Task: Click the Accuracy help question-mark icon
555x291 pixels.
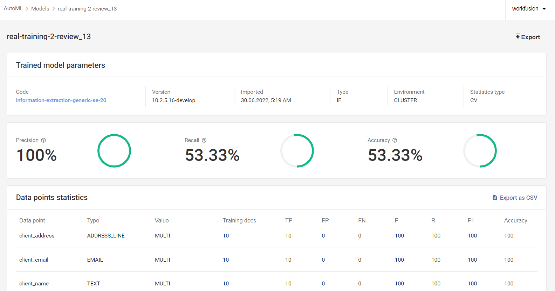Action: pyautogui.click(x=395, y=140)
